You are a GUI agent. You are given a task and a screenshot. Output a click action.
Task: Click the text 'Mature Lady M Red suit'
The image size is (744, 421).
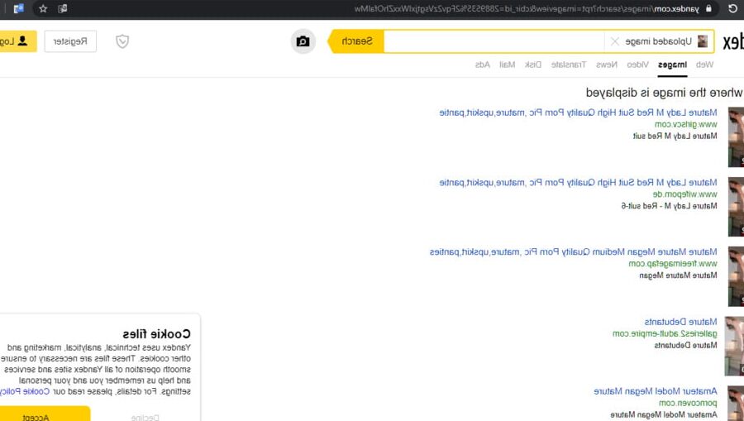(x=675, y=136)
